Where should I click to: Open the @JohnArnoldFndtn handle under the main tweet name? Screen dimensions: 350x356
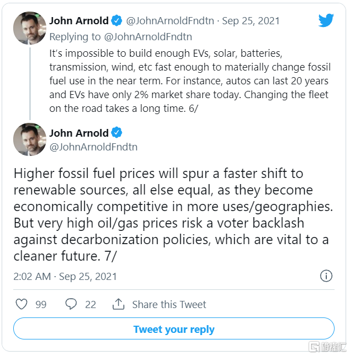93,147
